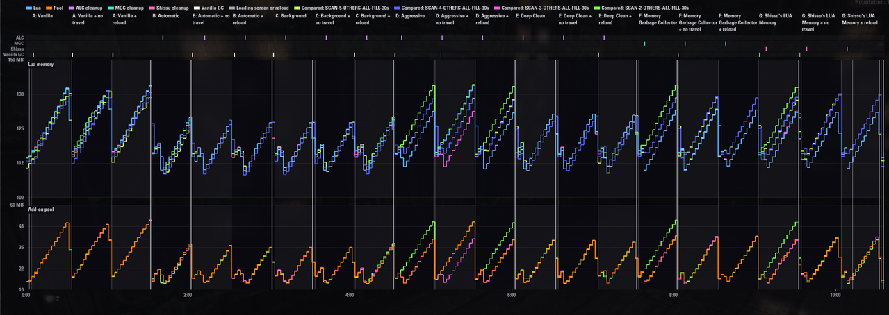The width and height of the screenshot is (889, 315).
Task: Click the 150 MB axis label
Action: 15,60
